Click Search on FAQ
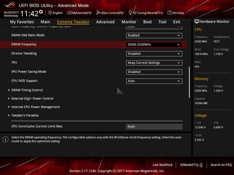The width and height of the screenshot is (234, 175). [221, 165]
